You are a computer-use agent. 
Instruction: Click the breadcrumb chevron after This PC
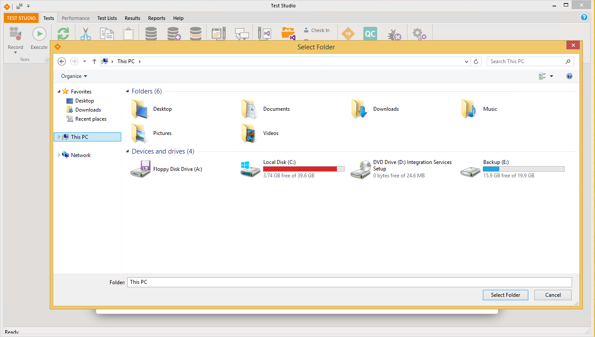point(140,61)
